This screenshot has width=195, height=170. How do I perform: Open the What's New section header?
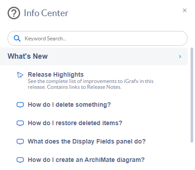point(94,57)
